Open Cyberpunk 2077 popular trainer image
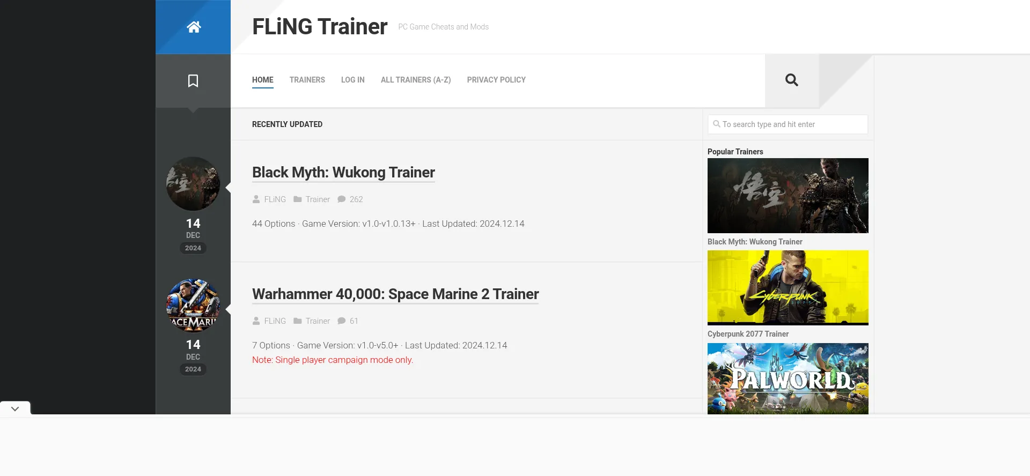1030x476 pixels. pos(788,288)
